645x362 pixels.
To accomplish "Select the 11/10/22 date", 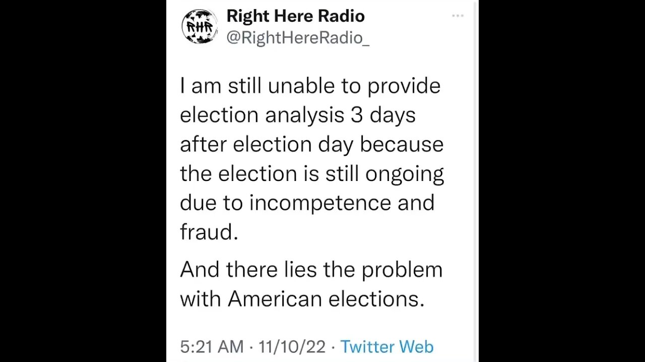I will (x=292, y=346).
